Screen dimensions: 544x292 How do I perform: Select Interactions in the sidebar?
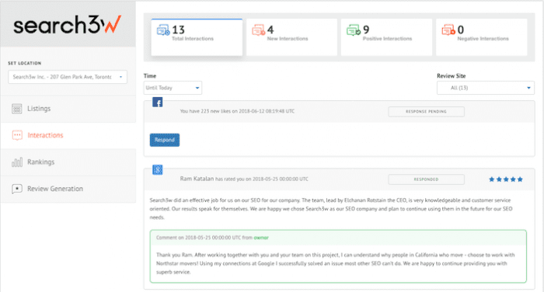point(68,135)
